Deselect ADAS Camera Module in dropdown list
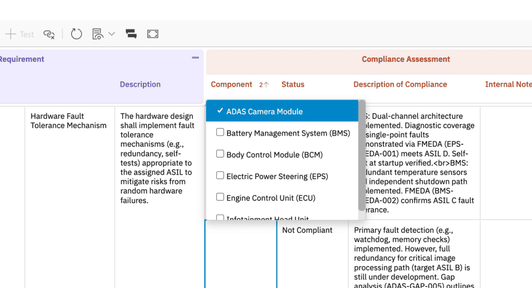The width and height of the screenshot is (532, 288). [x=282, y=111]
